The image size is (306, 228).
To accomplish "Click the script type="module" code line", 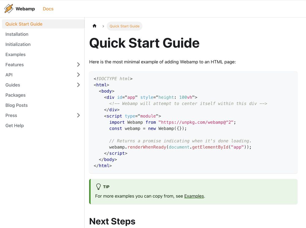I will [132, 116].
